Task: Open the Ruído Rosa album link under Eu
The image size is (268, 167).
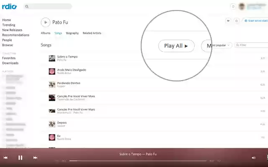Action: (64, 139)
